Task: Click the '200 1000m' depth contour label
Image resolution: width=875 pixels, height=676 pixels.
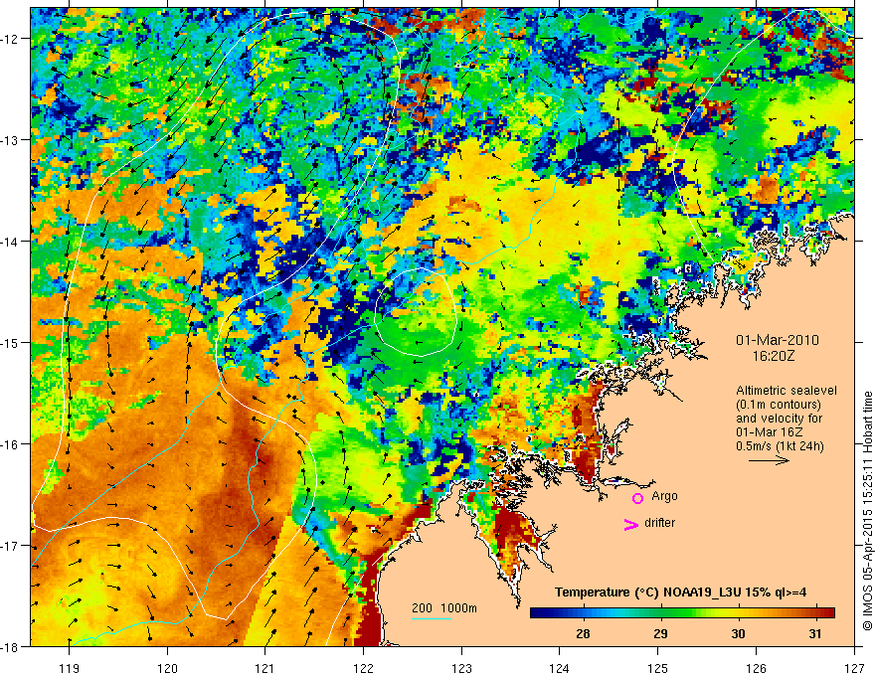Action: tap(444, 608)
